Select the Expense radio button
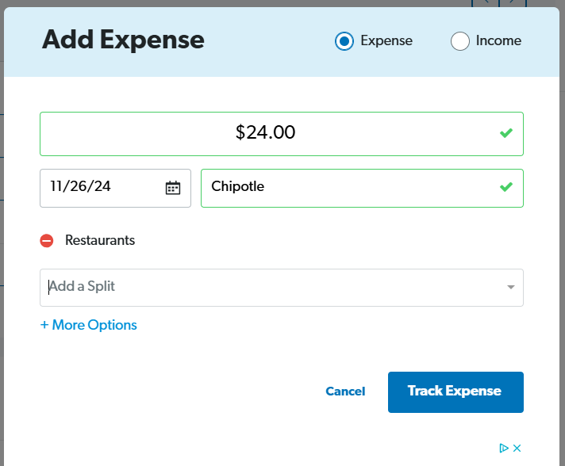The image size is (565, 466). click(x=344, y=41)
